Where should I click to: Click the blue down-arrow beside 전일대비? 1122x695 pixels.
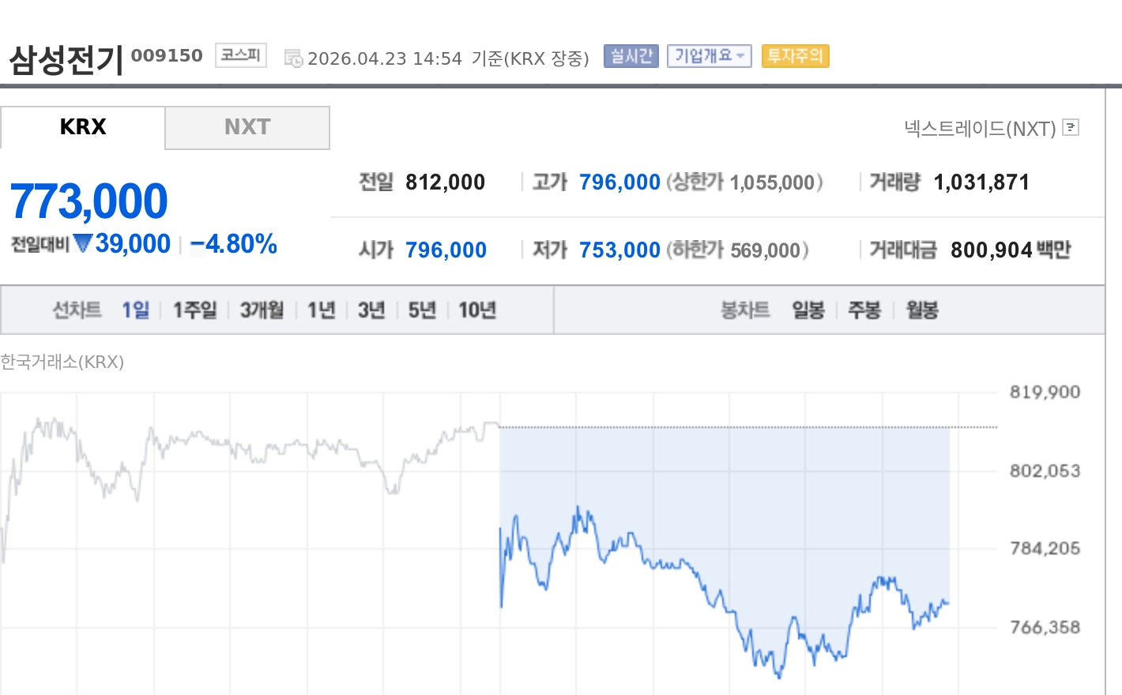(x=84, y=244)
